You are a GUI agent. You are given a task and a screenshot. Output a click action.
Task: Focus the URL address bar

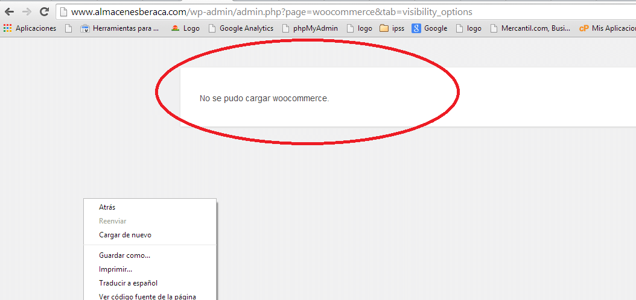[x=346, y=12]
